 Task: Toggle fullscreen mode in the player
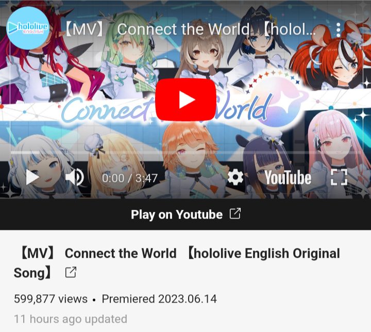coord(339,177)
